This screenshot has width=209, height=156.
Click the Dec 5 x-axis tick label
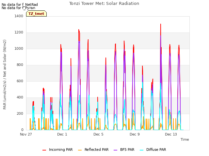98,134
